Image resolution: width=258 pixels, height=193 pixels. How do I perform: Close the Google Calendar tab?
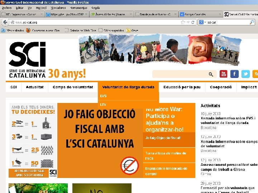coord(220,14)
